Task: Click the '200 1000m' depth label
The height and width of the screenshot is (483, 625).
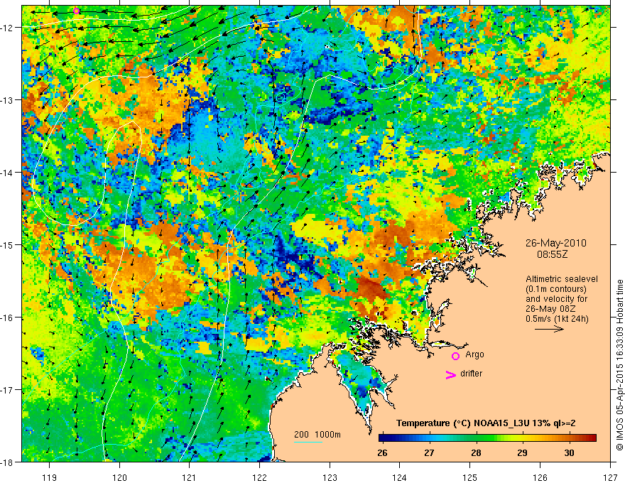Action: 317,435
